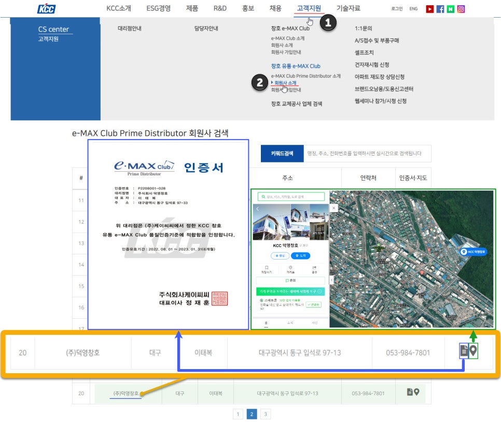Open 대리점안내 submenu item
Image resolution: width=501 pixels, height=422 pixels.
[130, 29]
